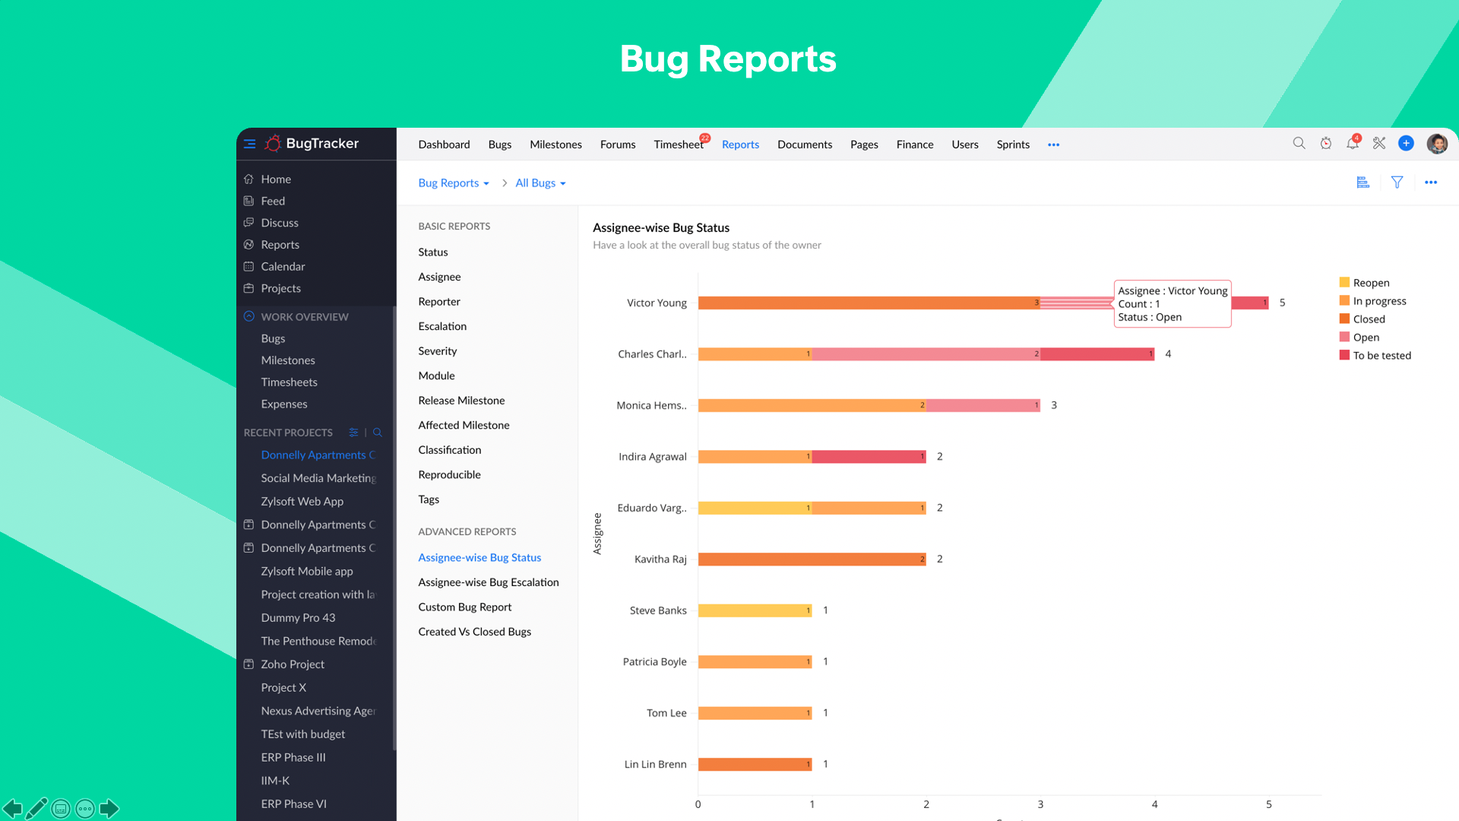The width and height of the screenshot is (1459, 821).
Task: Open the filter funnel icon for the report
Action: tap(1397, 182)
